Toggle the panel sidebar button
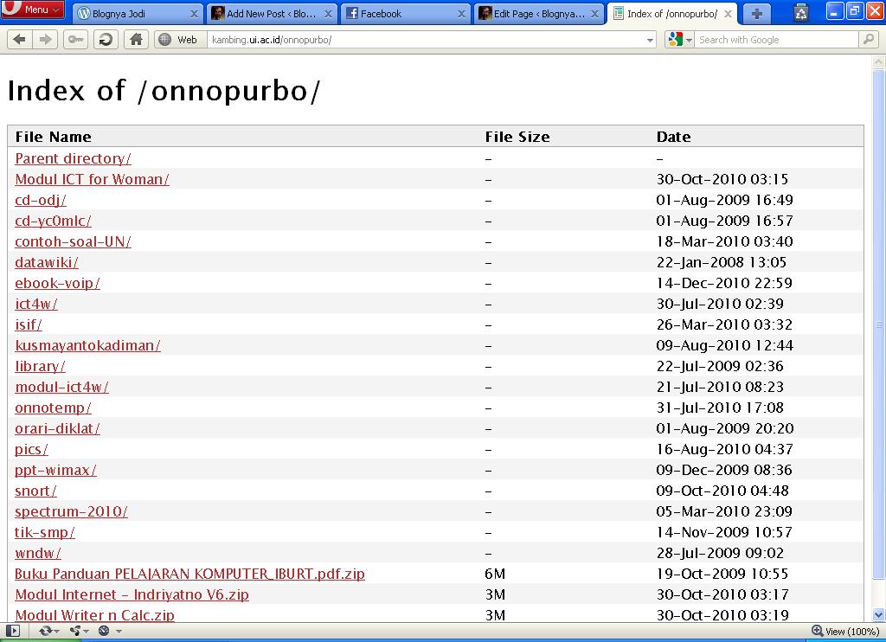This screenshot has height=642, width=886. 13,632
